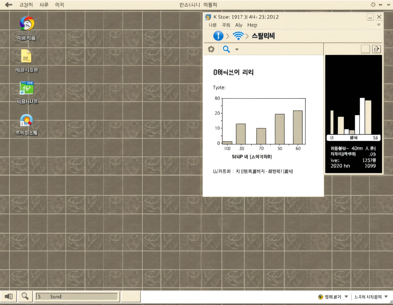Minimize the K Stoe window
The image size is (393, 305).
tap(370, 17)
